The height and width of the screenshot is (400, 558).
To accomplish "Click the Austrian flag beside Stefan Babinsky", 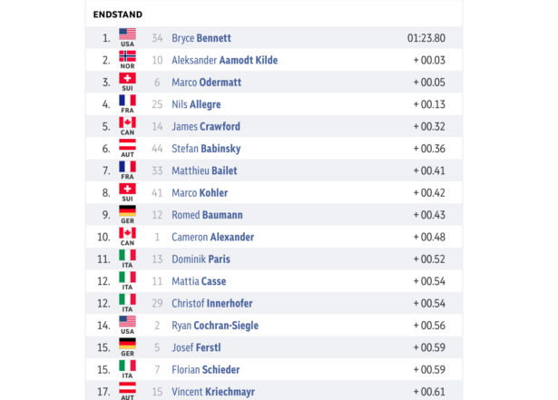I will [127, 144].
